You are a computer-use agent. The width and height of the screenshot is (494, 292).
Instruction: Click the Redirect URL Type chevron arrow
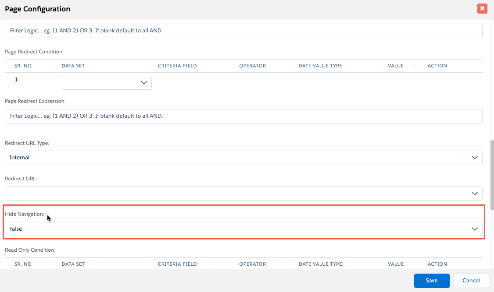pos(474,158)
